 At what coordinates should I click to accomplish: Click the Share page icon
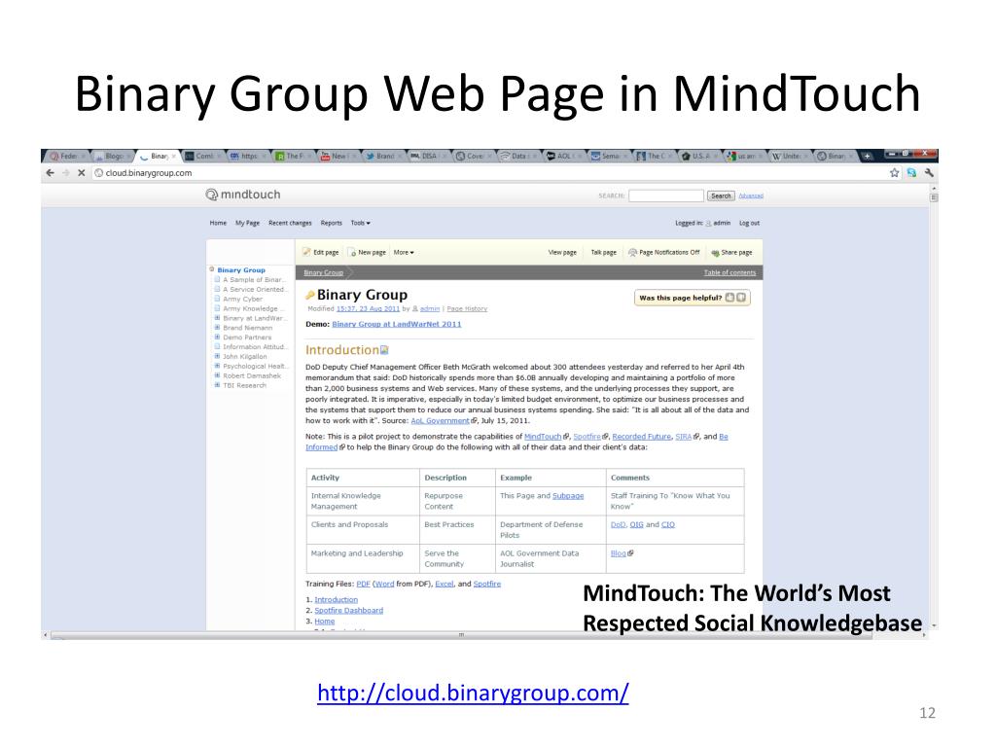[x=715, y=253]
